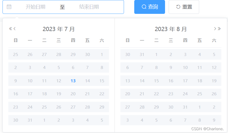Click the calendar icon in date range field
Image resolution: width=228 pixels, height=133 pixels.
[9, 7]
